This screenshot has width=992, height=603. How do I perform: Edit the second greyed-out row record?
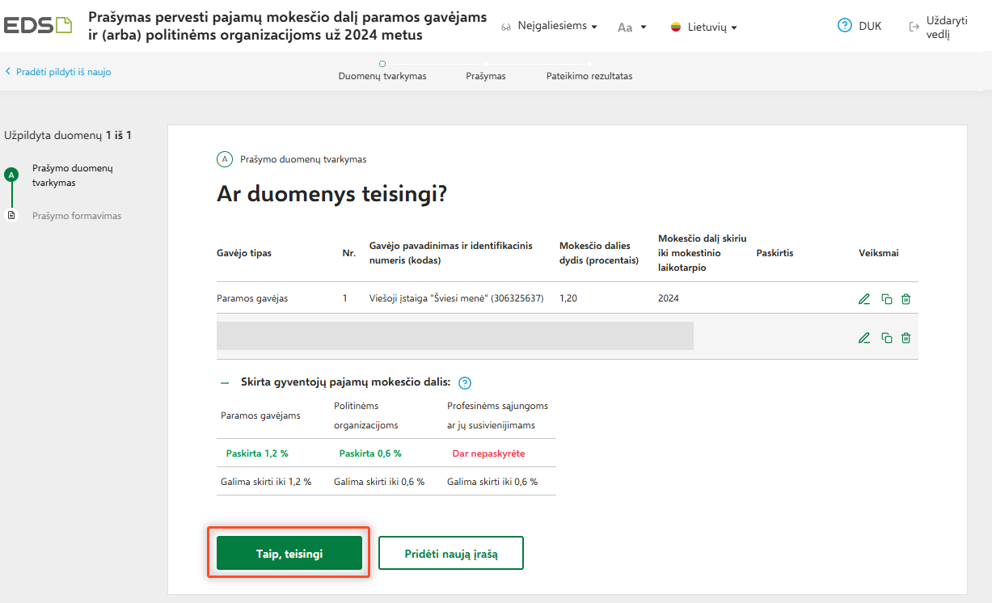tap(864, 338)
